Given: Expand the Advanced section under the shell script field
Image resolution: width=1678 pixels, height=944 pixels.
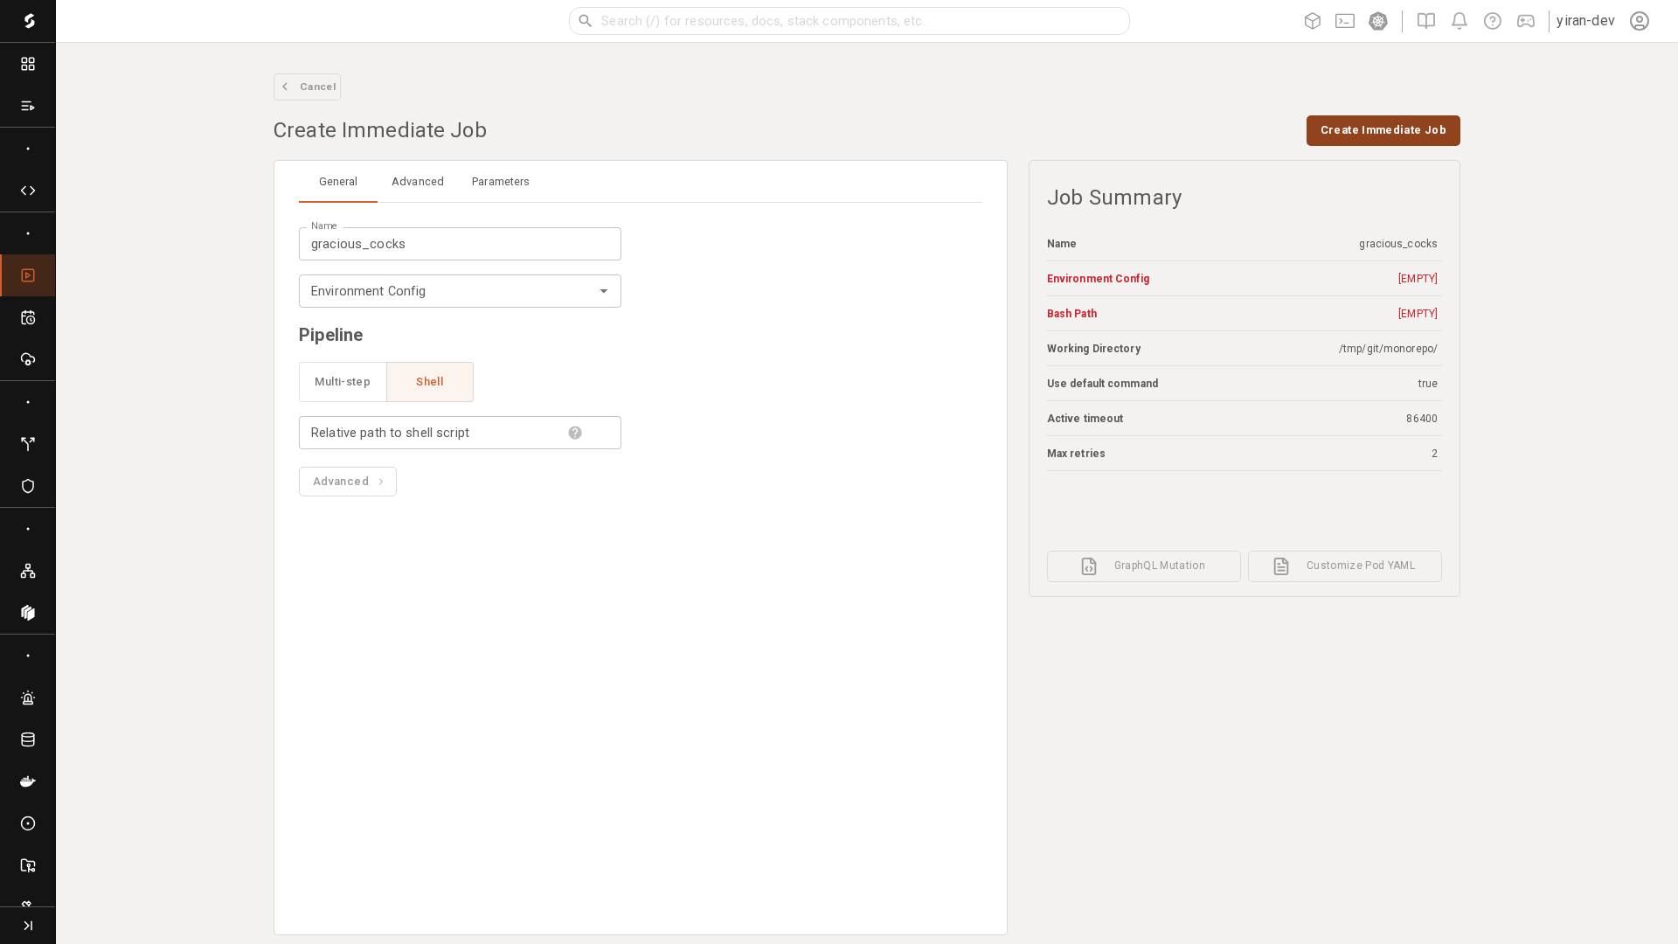Looking at the screenshot, I should click(347, 481).
